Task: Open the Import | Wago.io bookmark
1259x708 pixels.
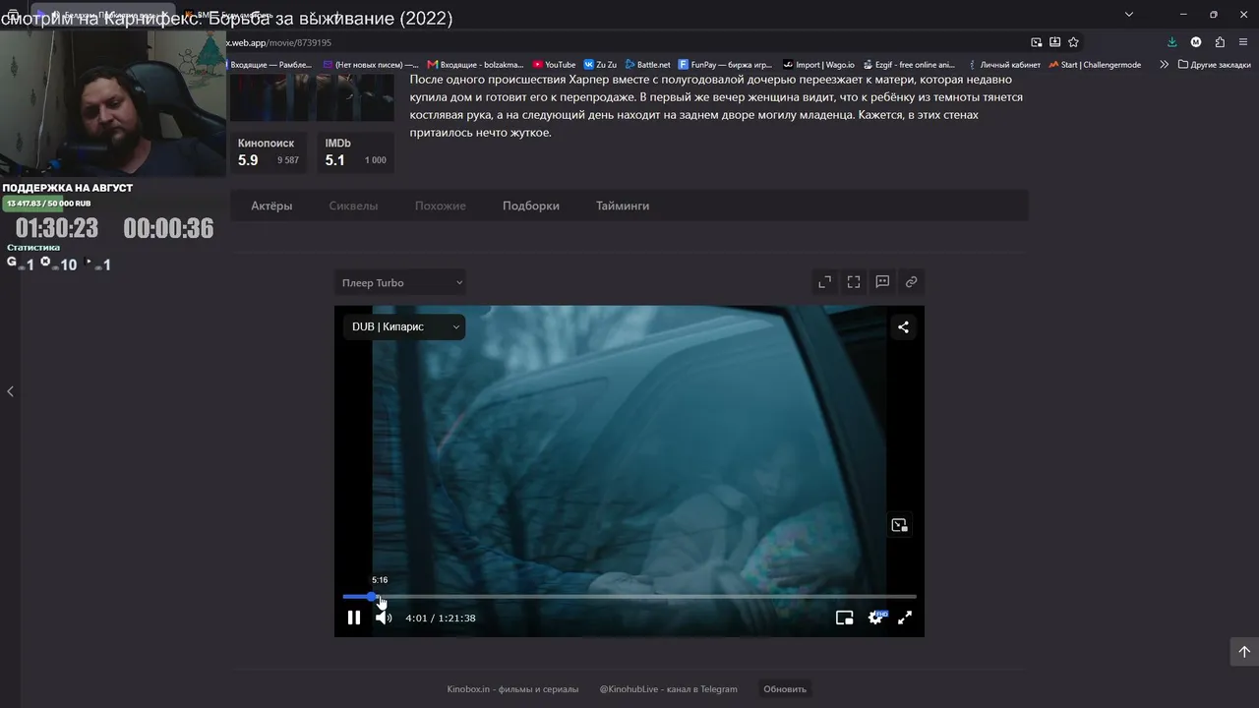Action: (x=818, y=65)
